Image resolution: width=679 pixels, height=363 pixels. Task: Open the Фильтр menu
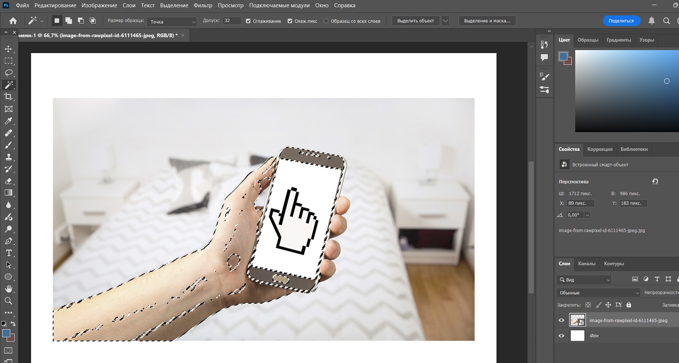203,5
